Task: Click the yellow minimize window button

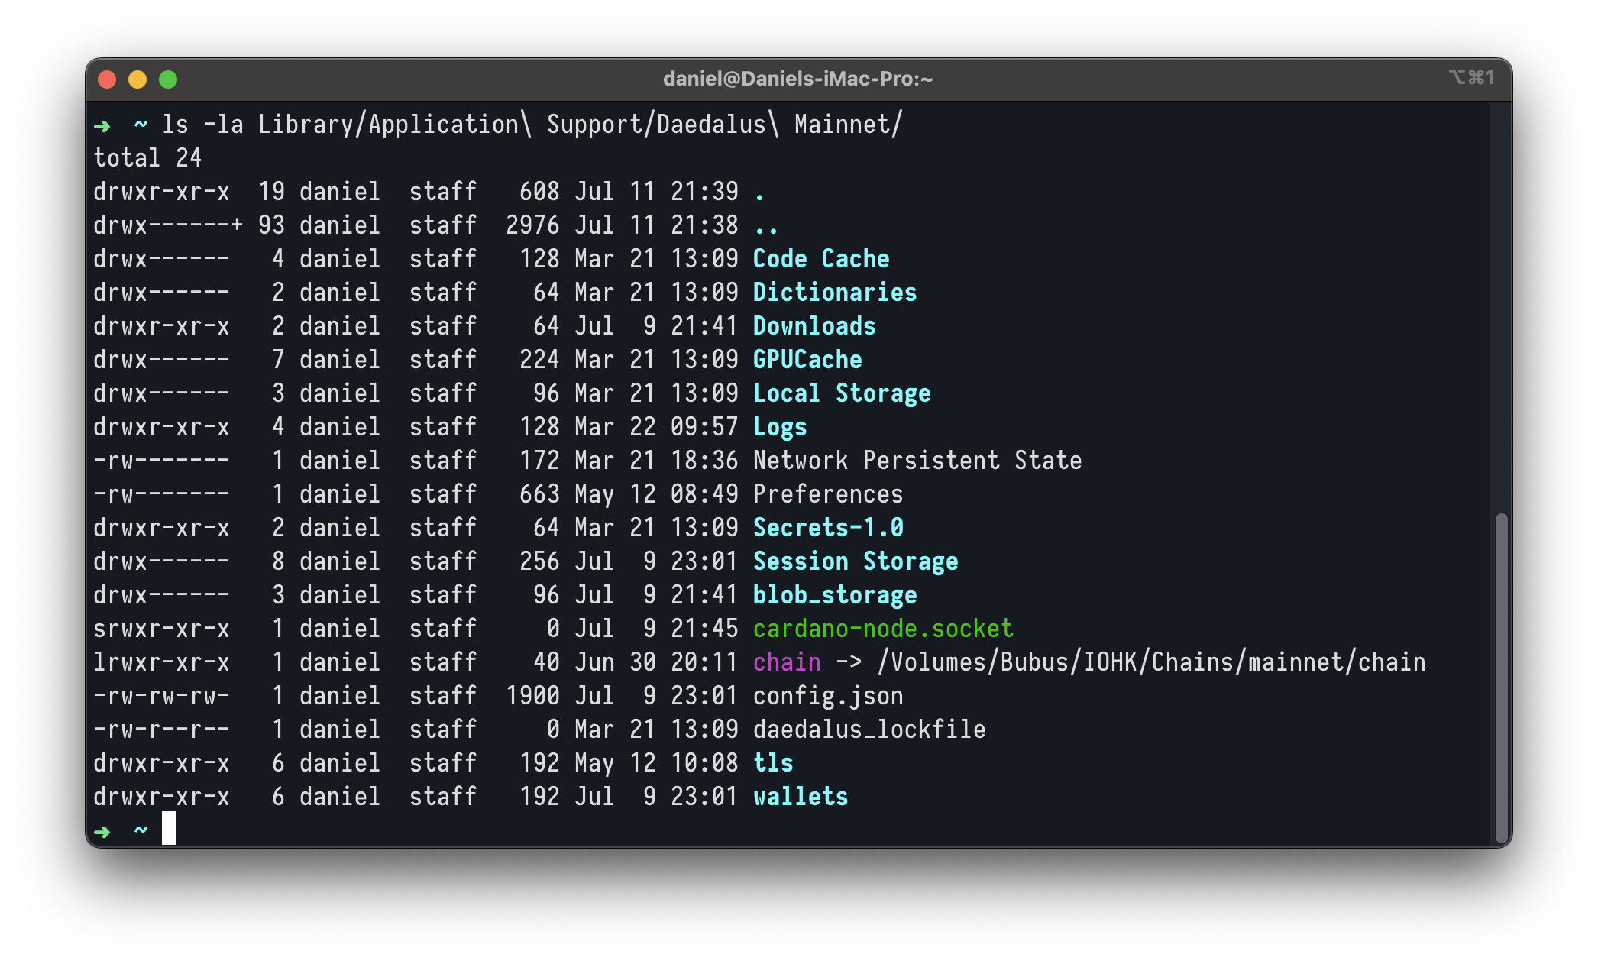Action: pyautogui.click(x=137, y=79)
